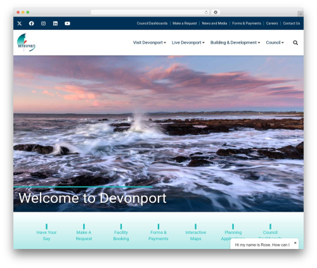The width and height of the screenshot is (317, 268).
Task: Open Council Dashboards in top bar
Action: (152, 23)
